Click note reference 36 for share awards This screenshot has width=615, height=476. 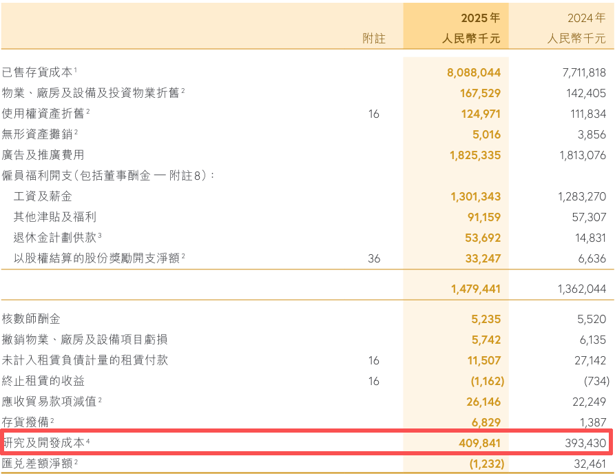coord(374,258)
